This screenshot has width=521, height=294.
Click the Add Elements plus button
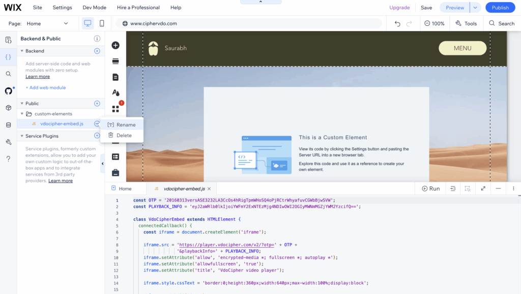coord(115,45)
